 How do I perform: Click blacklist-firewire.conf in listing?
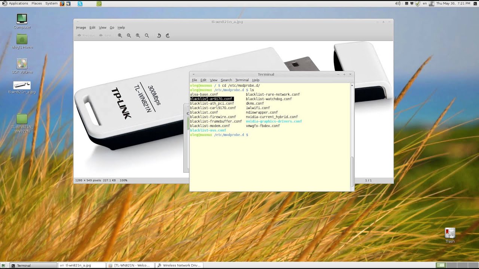tap(213, 117)
